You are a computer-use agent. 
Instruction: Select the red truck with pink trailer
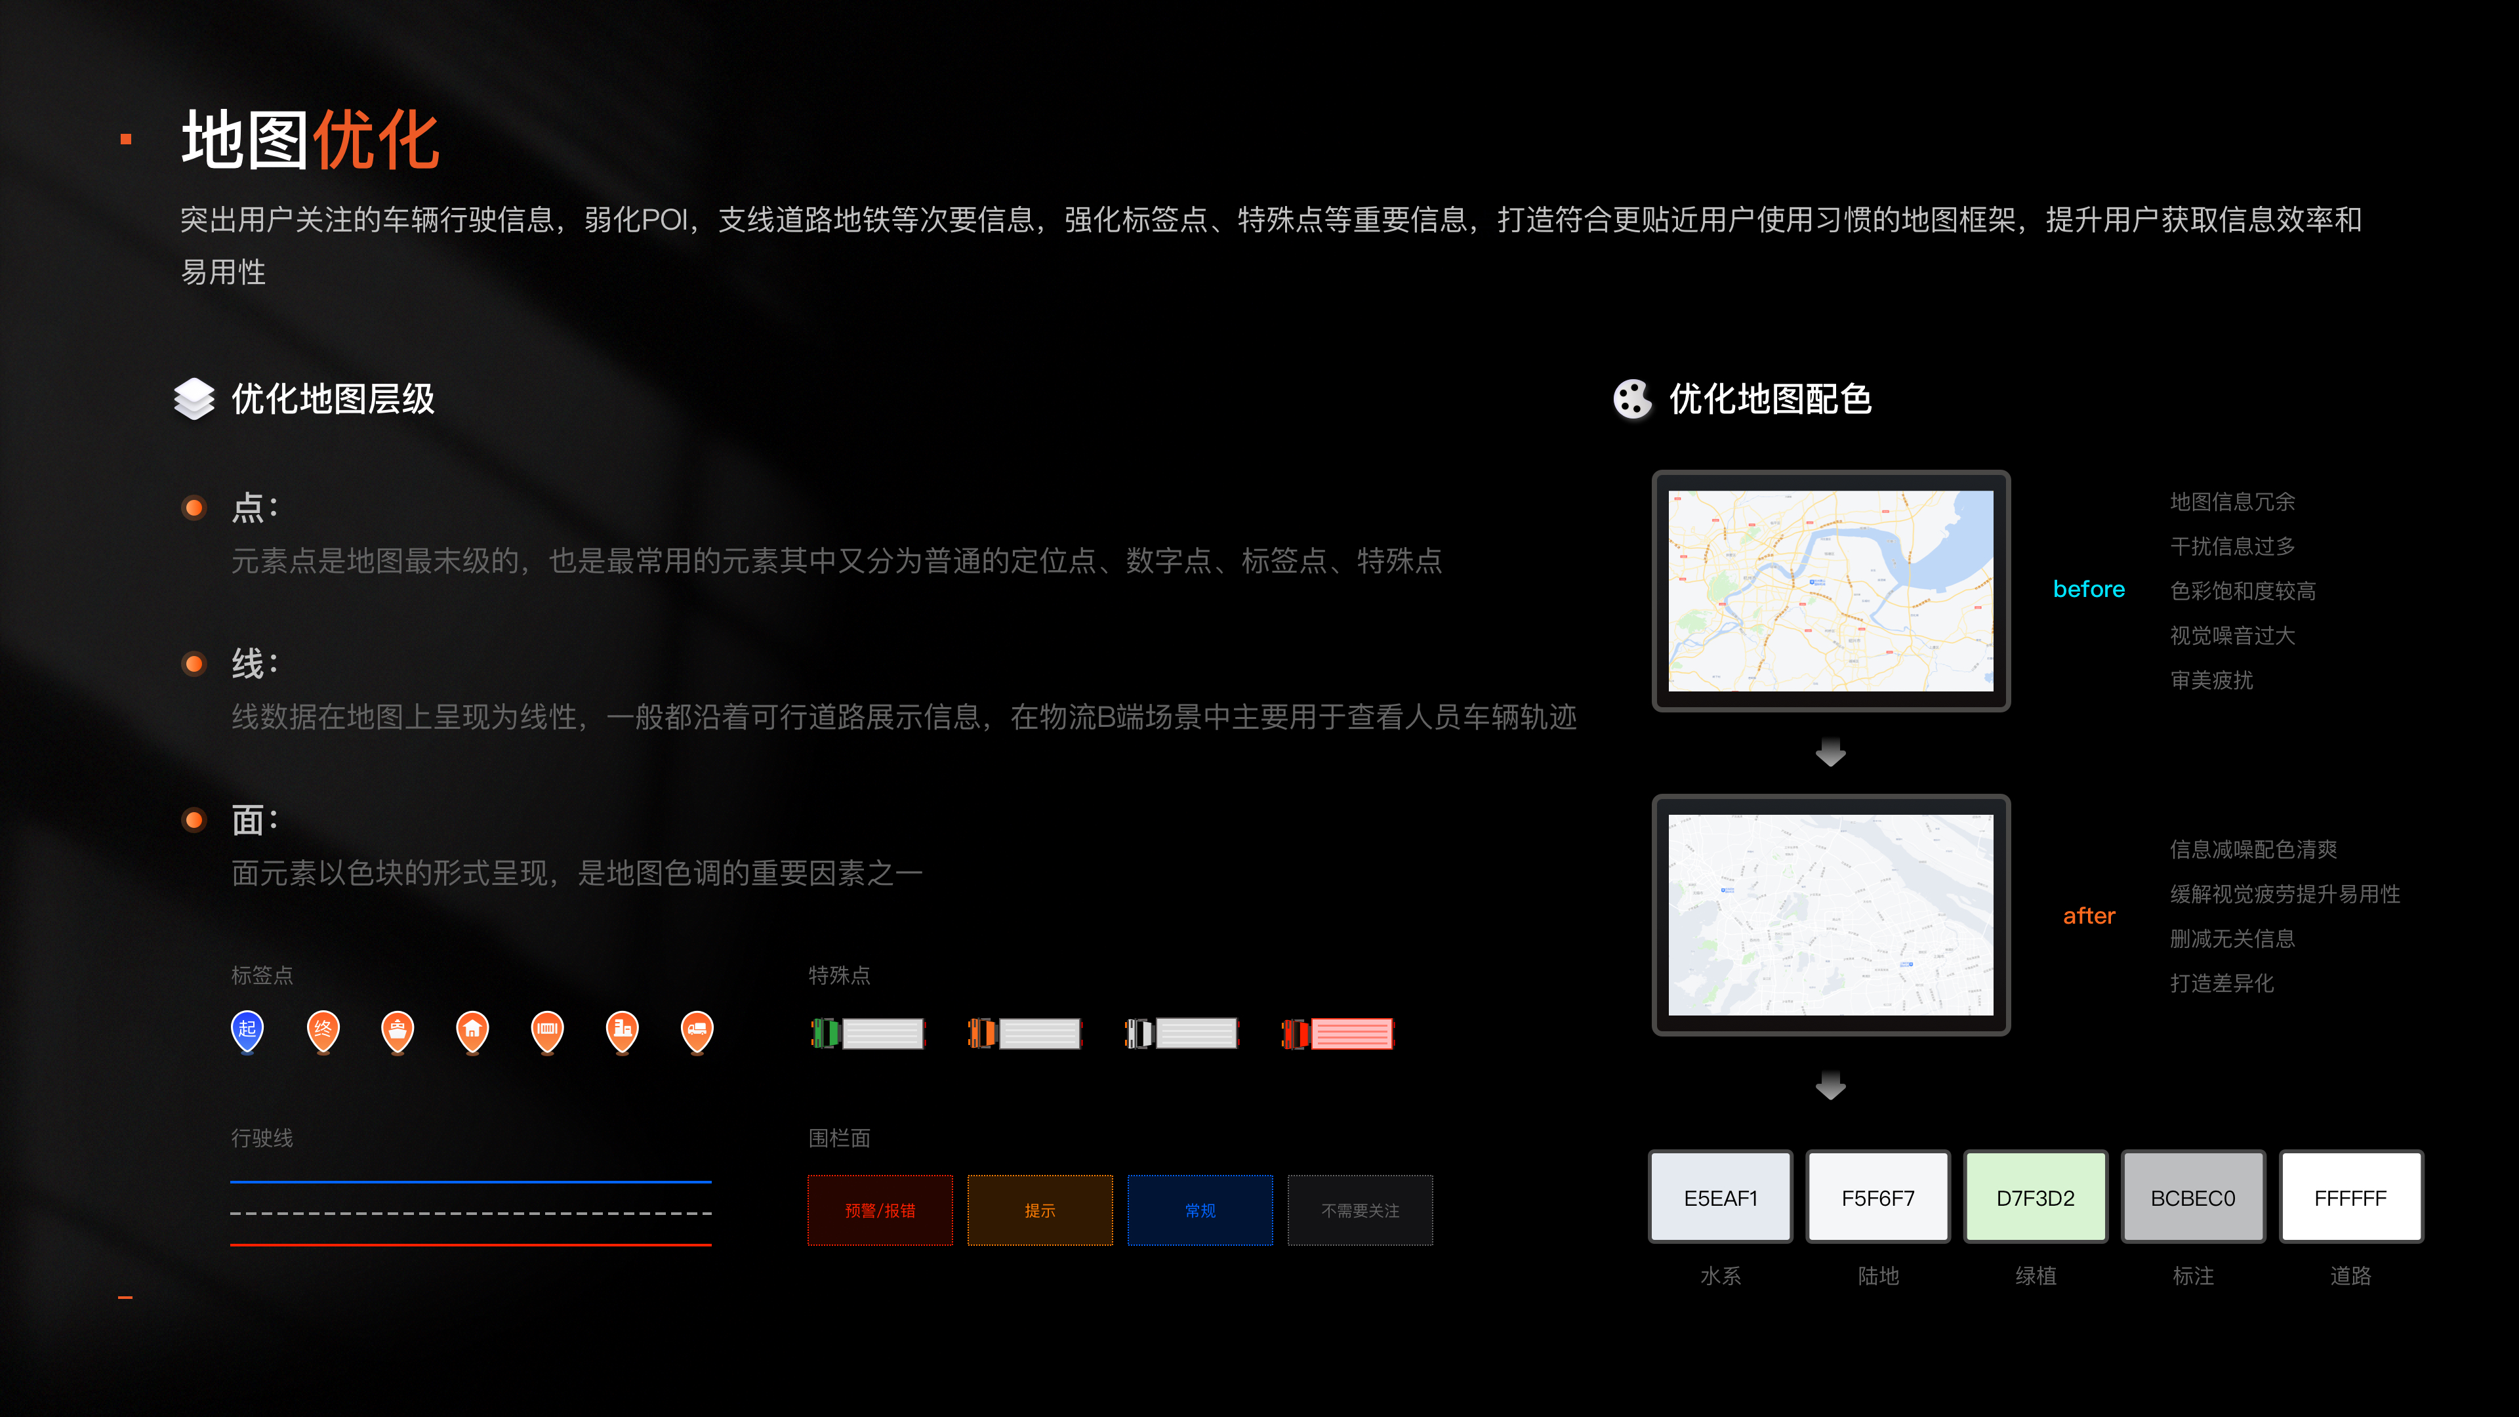point(1338,1034)
